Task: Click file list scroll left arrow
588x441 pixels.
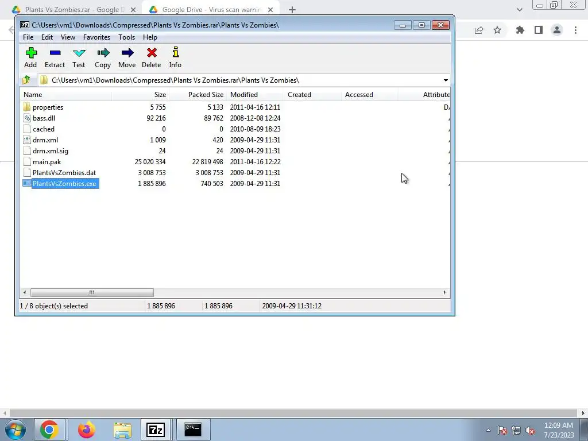Action: click(25, 292)
